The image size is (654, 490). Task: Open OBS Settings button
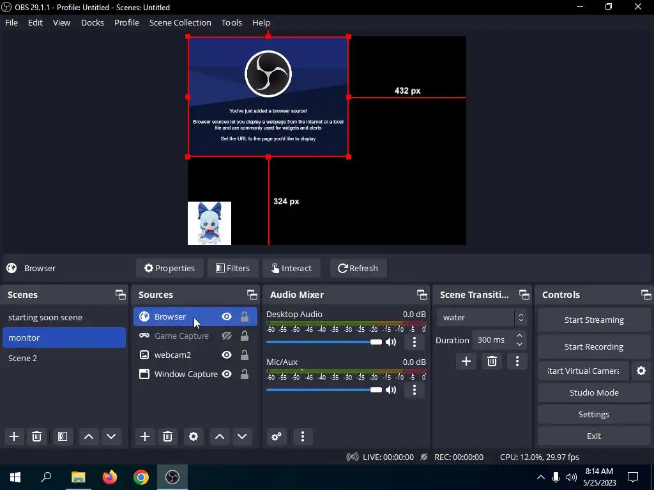[594, 414]
